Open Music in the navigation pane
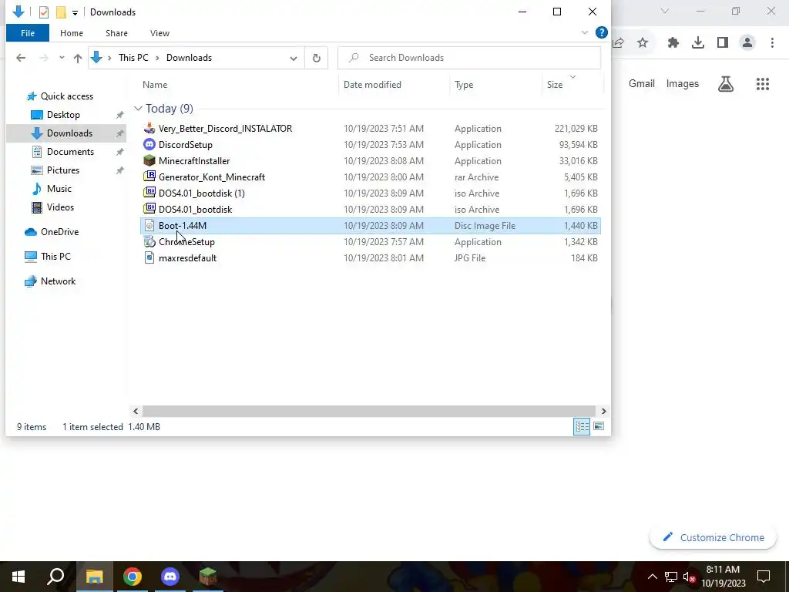789x592 pixels. point(59,189)
